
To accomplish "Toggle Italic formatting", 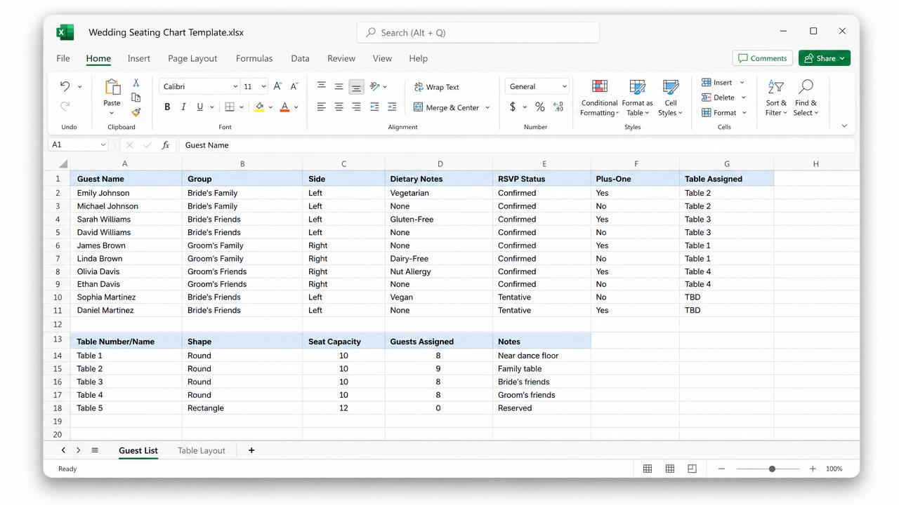I will click(x=183, y=107).
